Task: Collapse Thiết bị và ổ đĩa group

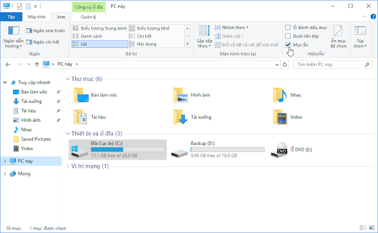Action: point(68,134)
